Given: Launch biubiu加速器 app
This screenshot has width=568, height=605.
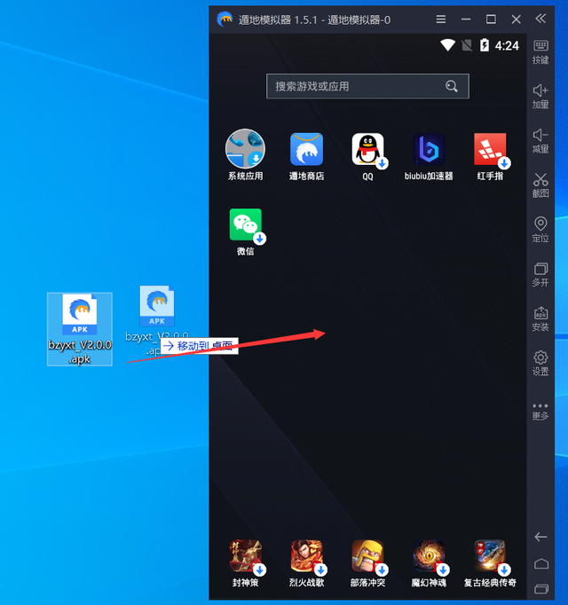Looking at the screenshot, I should (x=429, y=149).
